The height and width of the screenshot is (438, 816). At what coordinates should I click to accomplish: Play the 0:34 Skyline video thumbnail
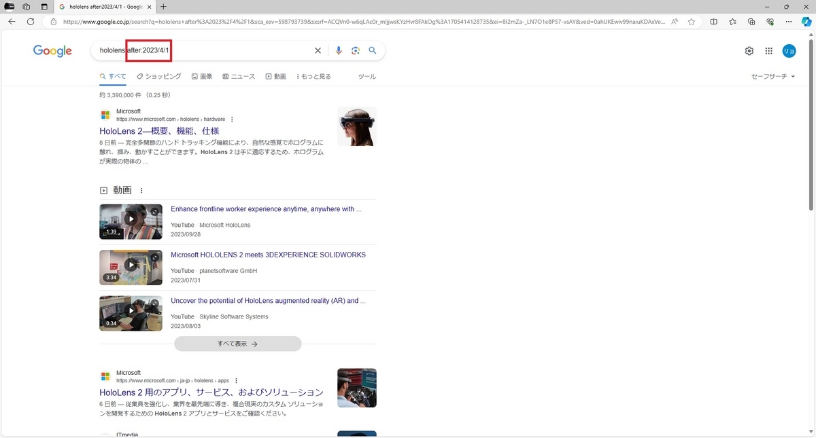point(131,313)
